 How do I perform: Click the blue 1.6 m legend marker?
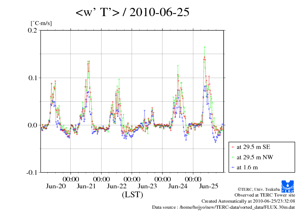coord(233,168)
